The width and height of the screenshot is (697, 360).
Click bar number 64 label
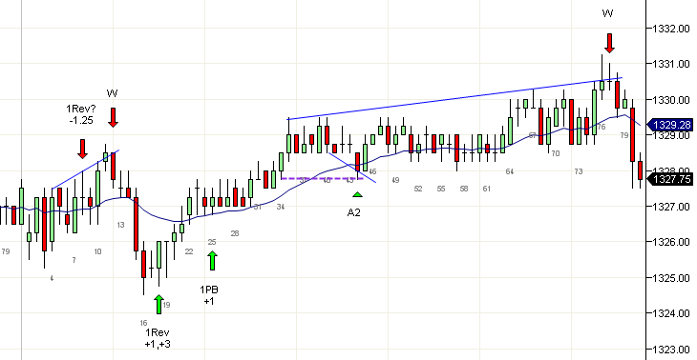tap(510, 171)
